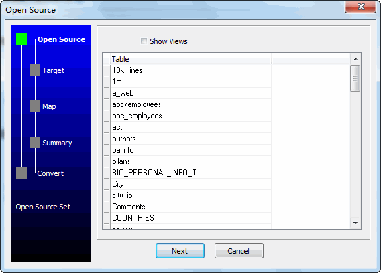Click the gray Target step square
This screenshot has width=381, height=273.
coord(35,70)
